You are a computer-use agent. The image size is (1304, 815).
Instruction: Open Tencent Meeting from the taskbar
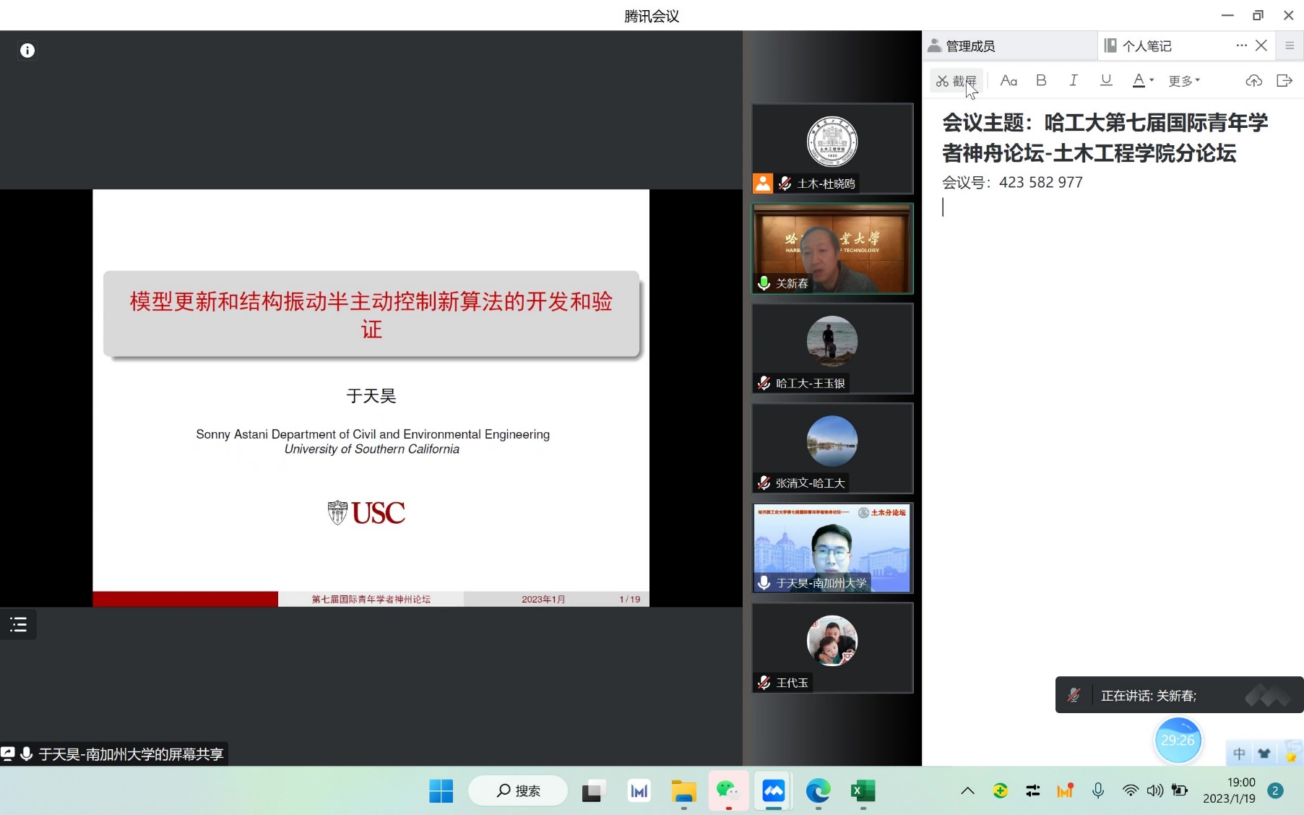pyautogui.click(x=773, y=791)
